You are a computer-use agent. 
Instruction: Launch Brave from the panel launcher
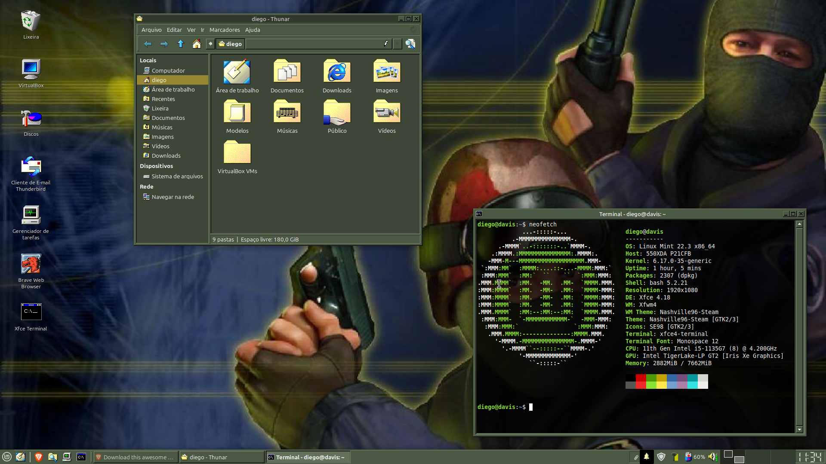39,457
